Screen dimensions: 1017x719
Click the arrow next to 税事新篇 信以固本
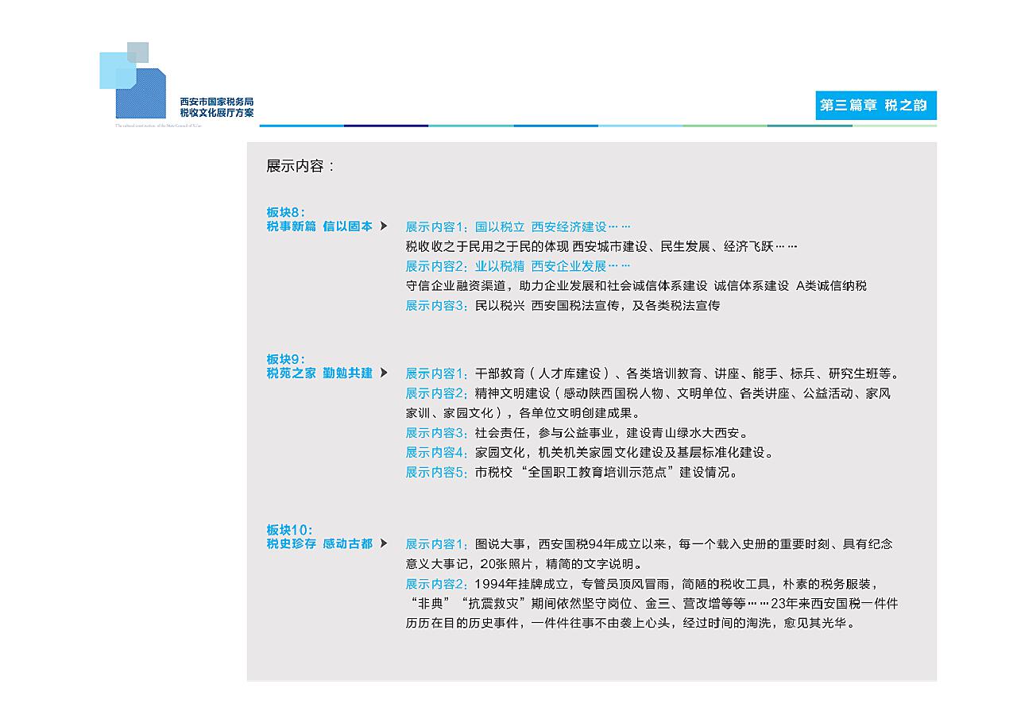click(384, 226)
